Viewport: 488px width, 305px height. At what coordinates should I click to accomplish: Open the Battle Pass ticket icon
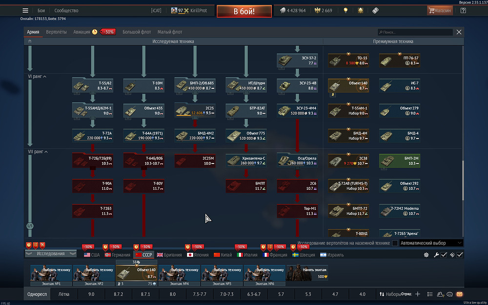tap(375, 11)
